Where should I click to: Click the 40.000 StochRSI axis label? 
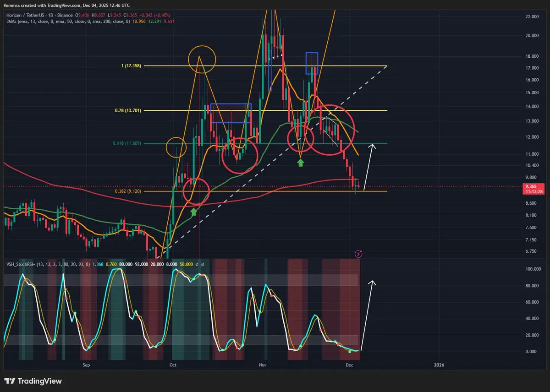point(532,319)
